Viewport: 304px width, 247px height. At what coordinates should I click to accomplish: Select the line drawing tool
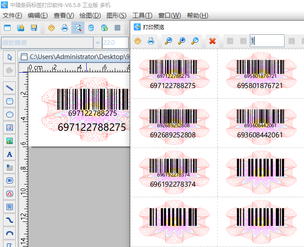click(x=9, y=88)
